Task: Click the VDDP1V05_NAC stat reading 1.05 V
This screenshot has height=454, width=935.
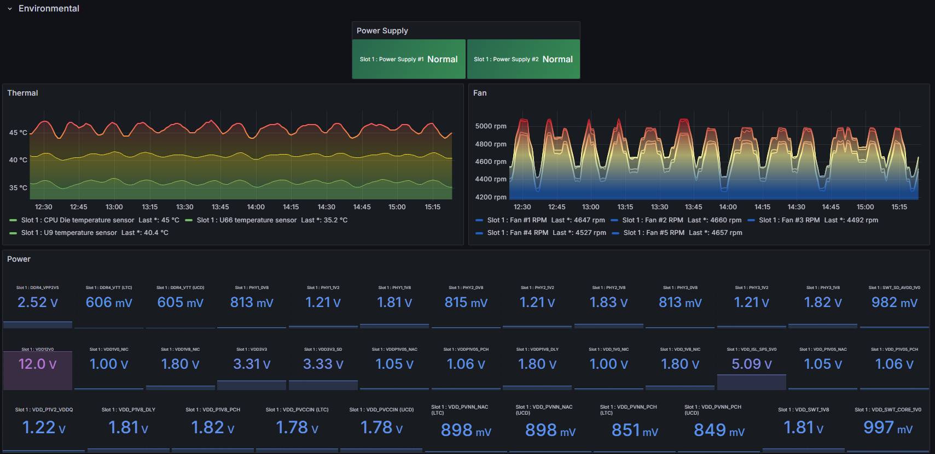Action: point(394,364)
